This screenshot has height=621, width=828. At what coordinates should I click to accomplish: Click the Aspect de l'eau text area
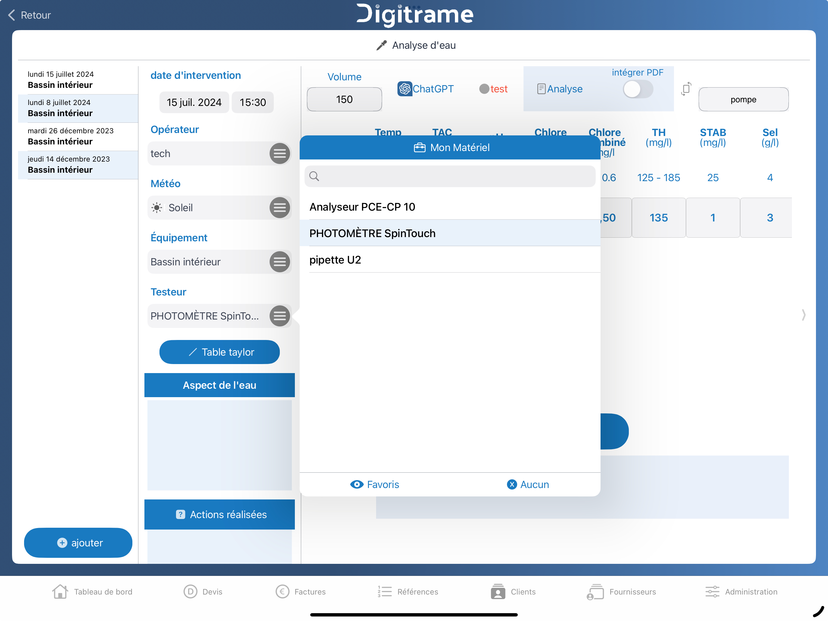[219, 445]
